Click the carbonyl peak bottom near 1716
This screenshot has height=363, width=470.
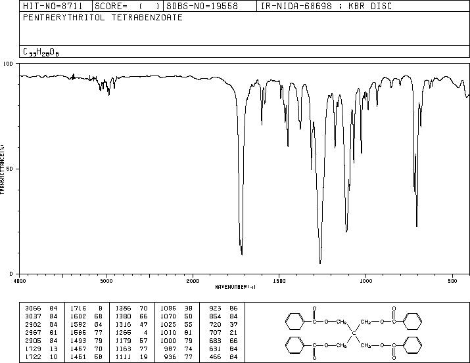click(x=242, y=254)
